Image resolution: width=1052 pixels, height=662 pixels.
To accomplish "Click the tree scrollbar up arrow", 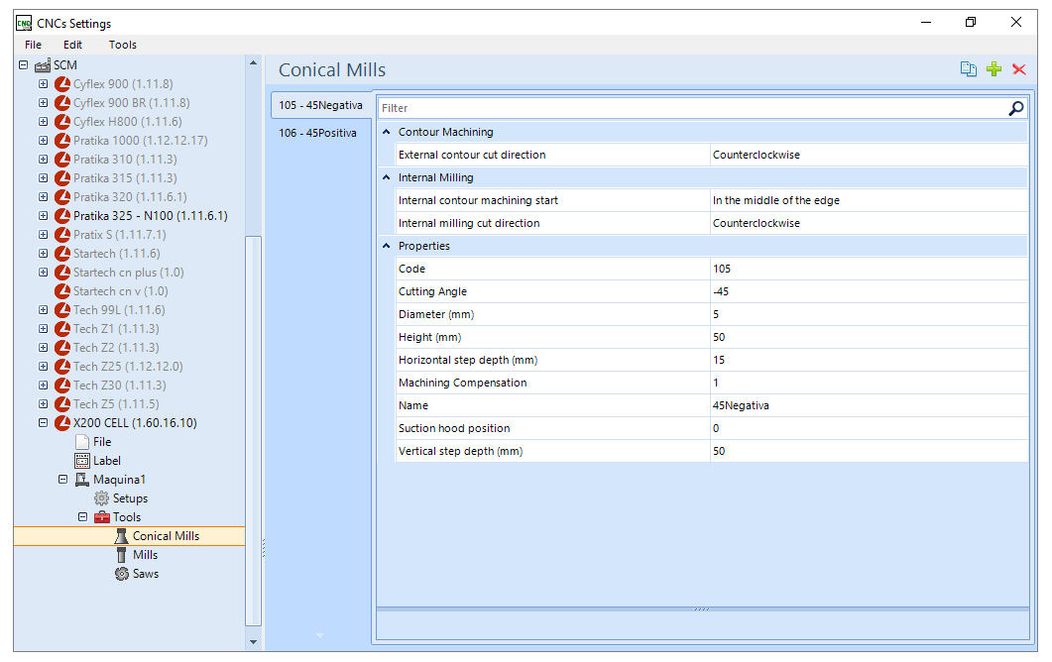I will 253,63.
